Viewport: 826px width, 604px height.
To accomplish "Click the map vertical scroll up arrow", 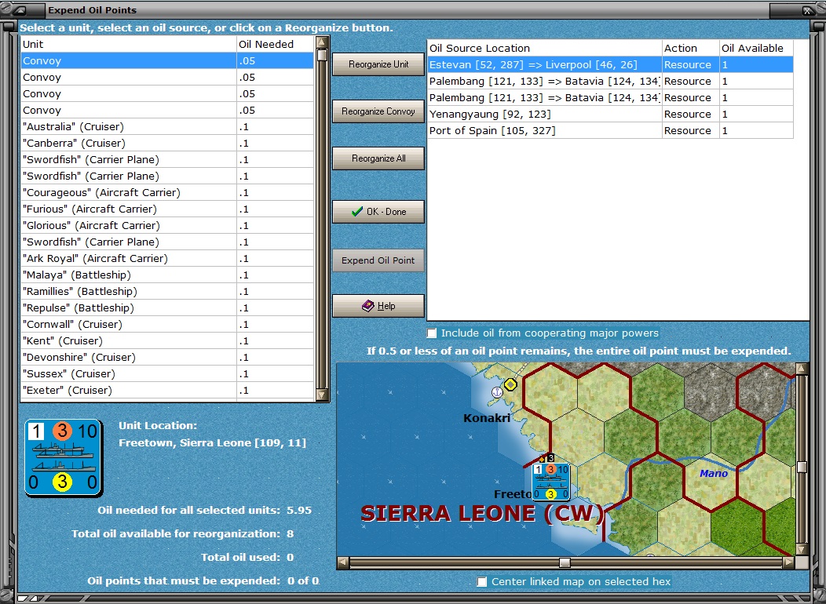I will pyautogui.click(x=802, y=369).
